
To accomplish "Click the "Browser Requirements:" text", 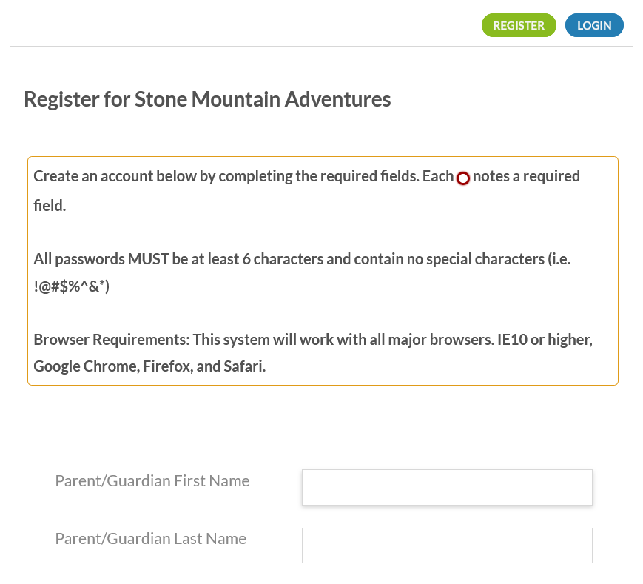I will coord(111,340).
